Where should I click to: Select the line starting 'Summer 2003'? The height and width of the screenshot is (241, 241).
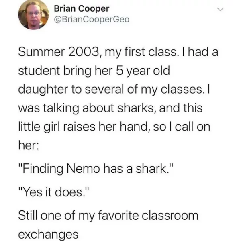tap(118, 52)
